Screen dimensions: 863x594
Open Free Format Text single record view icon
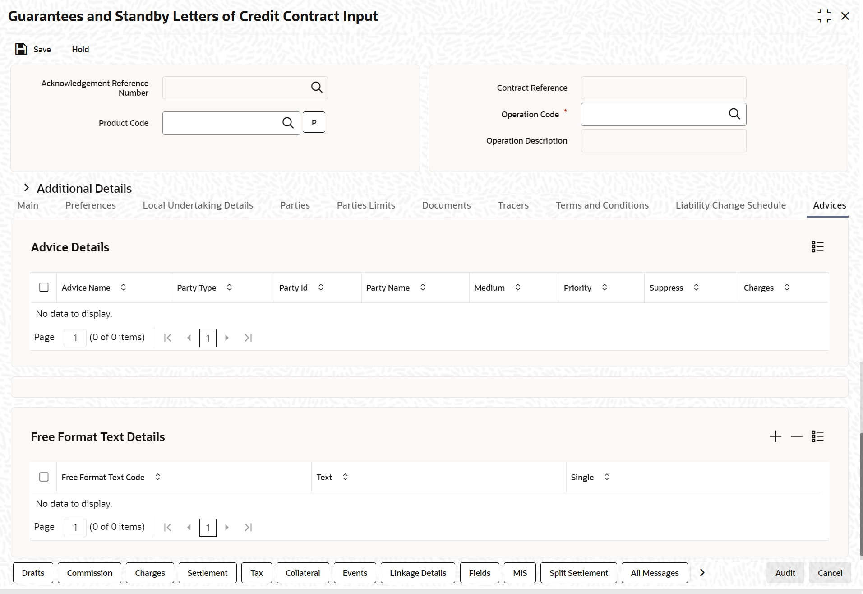tap(817, 436)
